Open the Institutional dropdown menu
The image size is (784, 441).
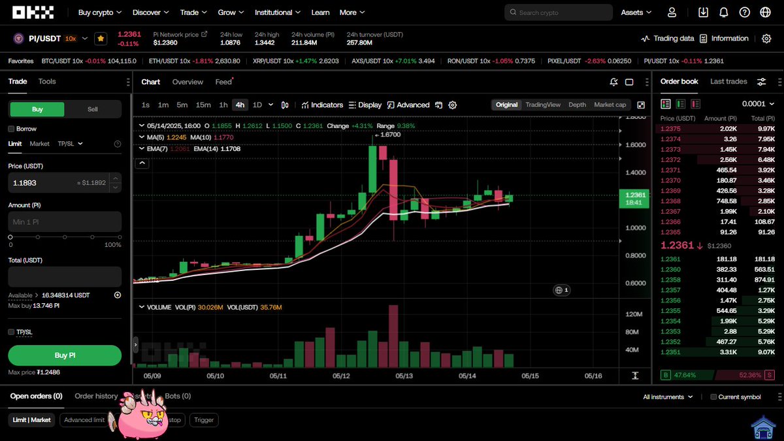[278, 12]
